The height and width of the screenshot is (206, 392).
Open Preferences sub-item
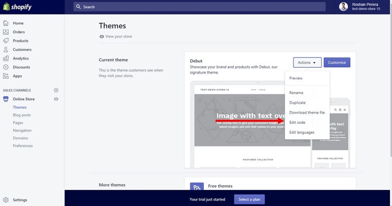point(23,146)
